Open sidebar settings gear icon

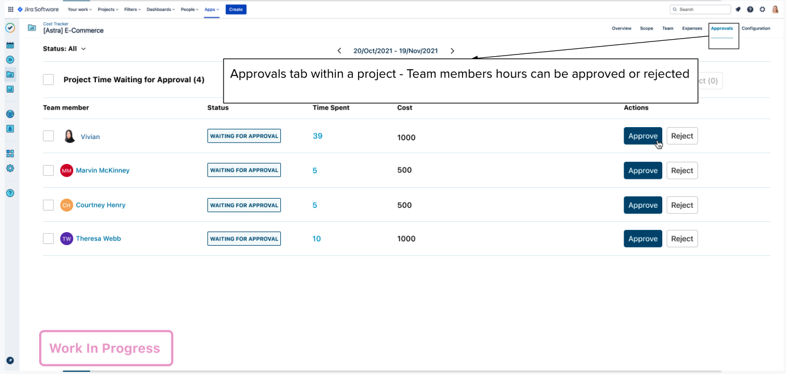click(10, 169)
